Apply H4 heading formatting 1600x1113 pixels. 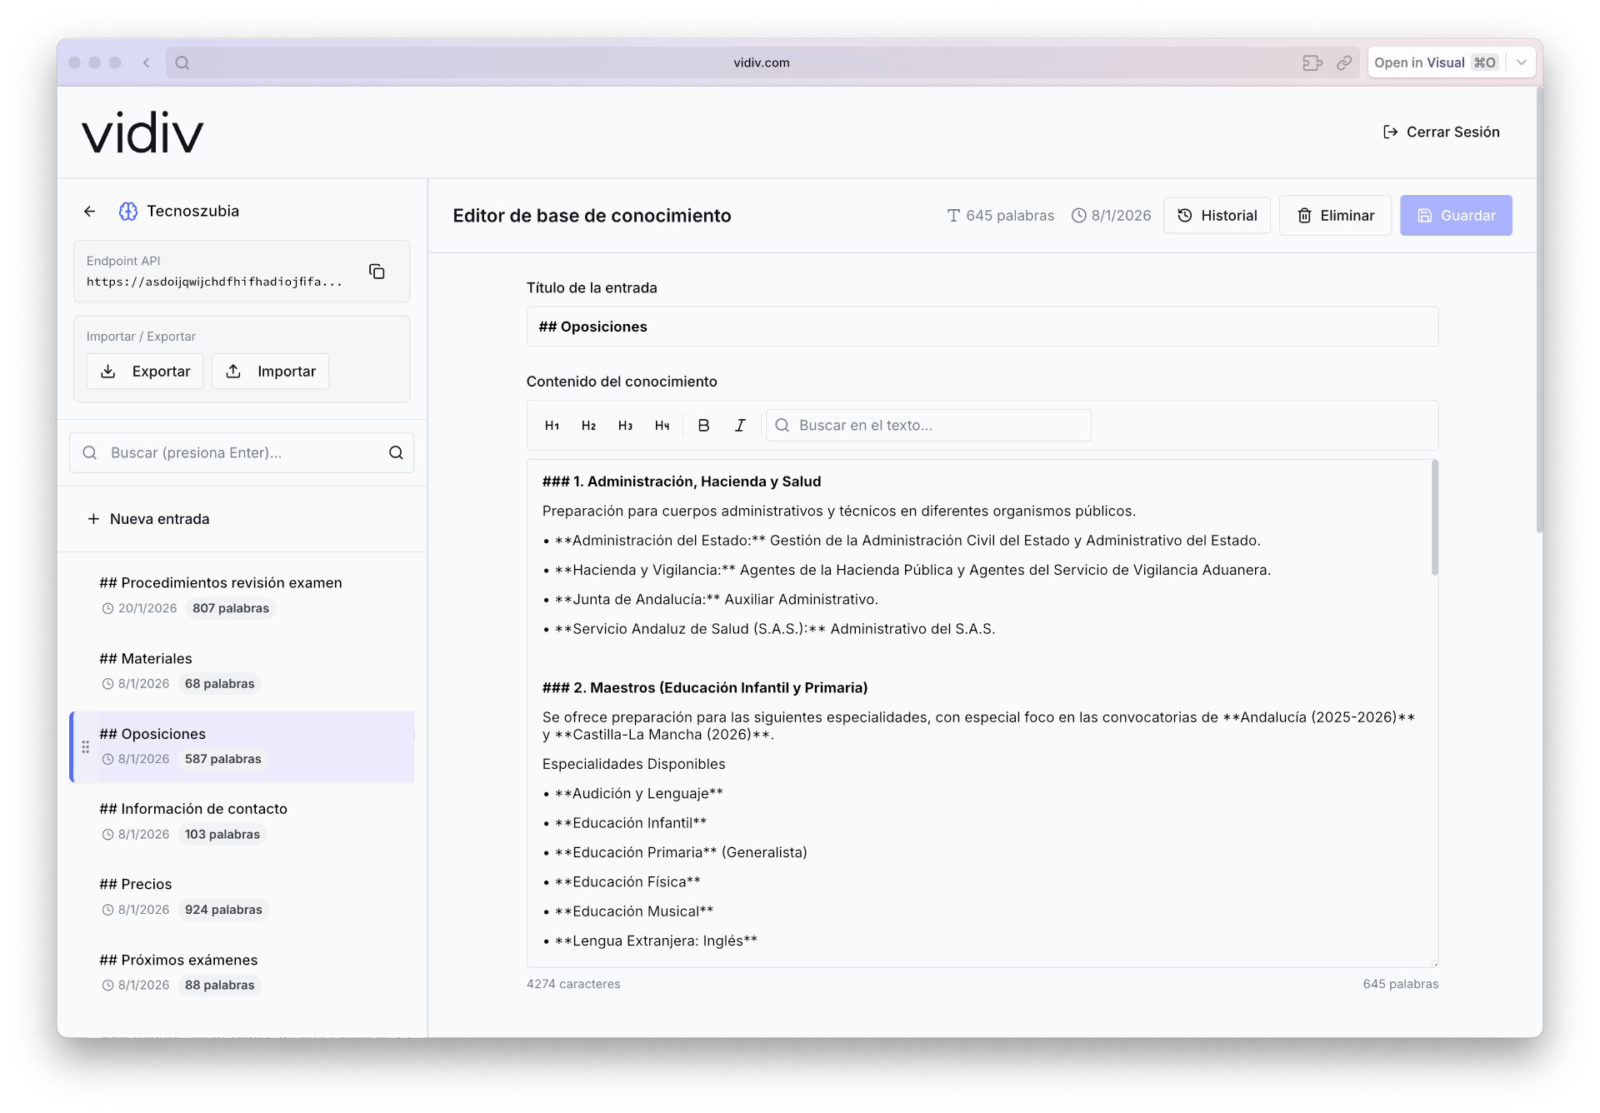tap(662, 425)
